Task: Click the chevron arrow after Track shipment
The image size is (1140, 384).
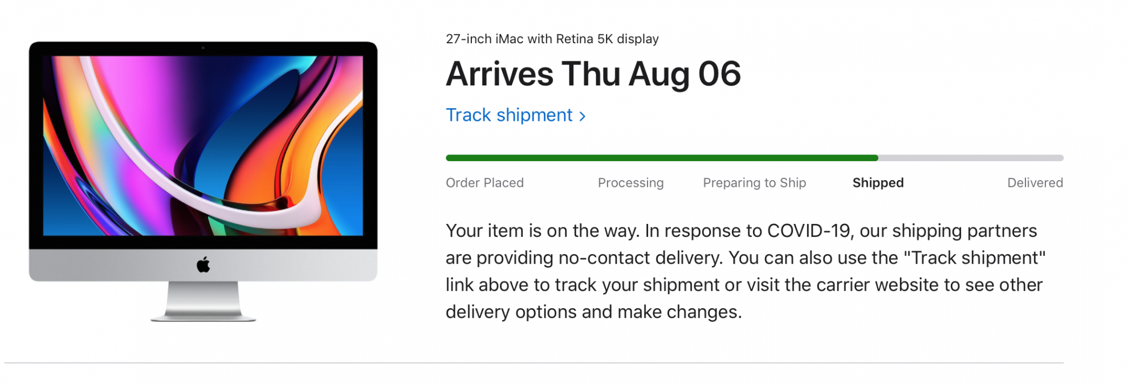Action: pos(582,116)
